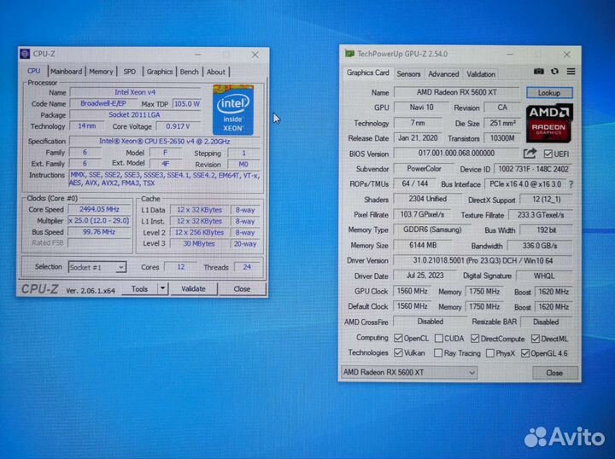Click the Code Name value Broadwell-E/EP
This screenshot has height=459, width=615.
click(x=103, y=103)
